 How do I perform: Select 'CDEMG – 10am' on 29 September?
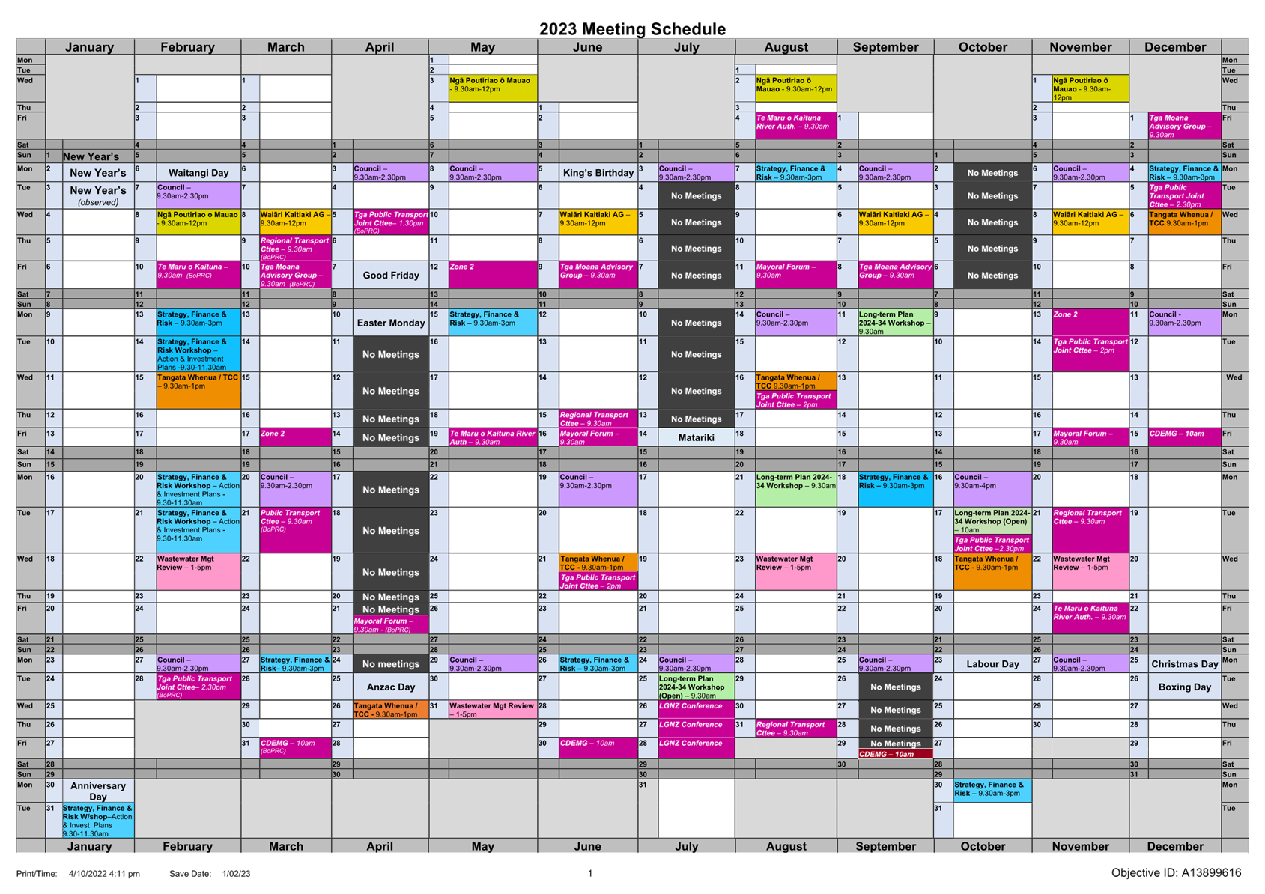[x=895, y=754]
